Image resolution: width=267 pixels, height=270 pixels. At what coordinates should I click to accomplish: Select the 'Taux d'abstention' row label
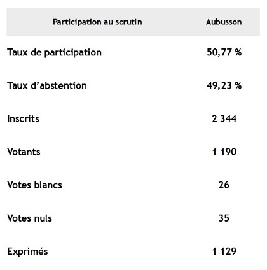point(47,85)
